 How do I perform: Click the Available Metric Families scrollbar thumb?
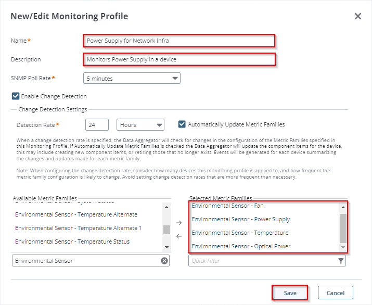click(166, 230)
